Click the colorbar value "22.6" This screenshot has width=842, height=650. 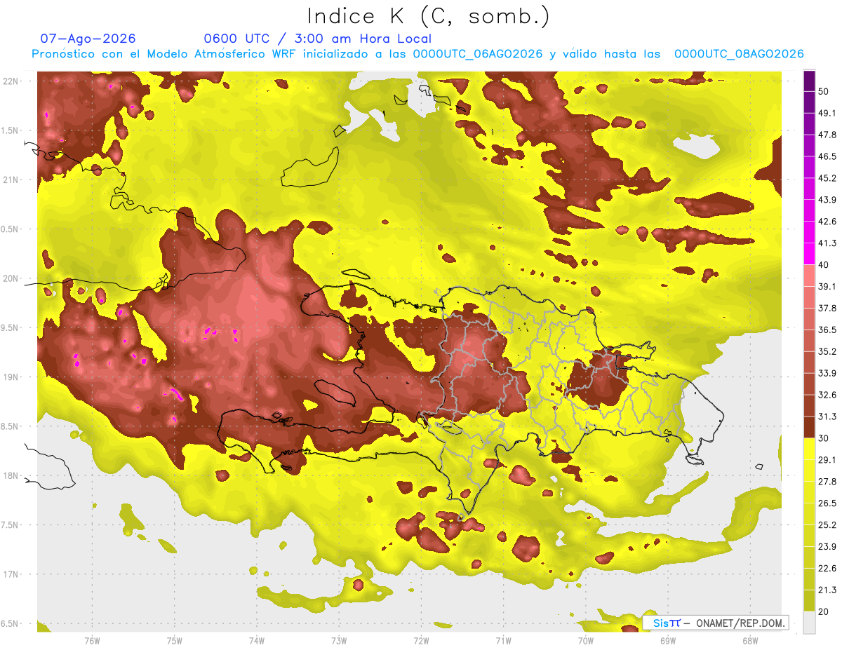827,568
